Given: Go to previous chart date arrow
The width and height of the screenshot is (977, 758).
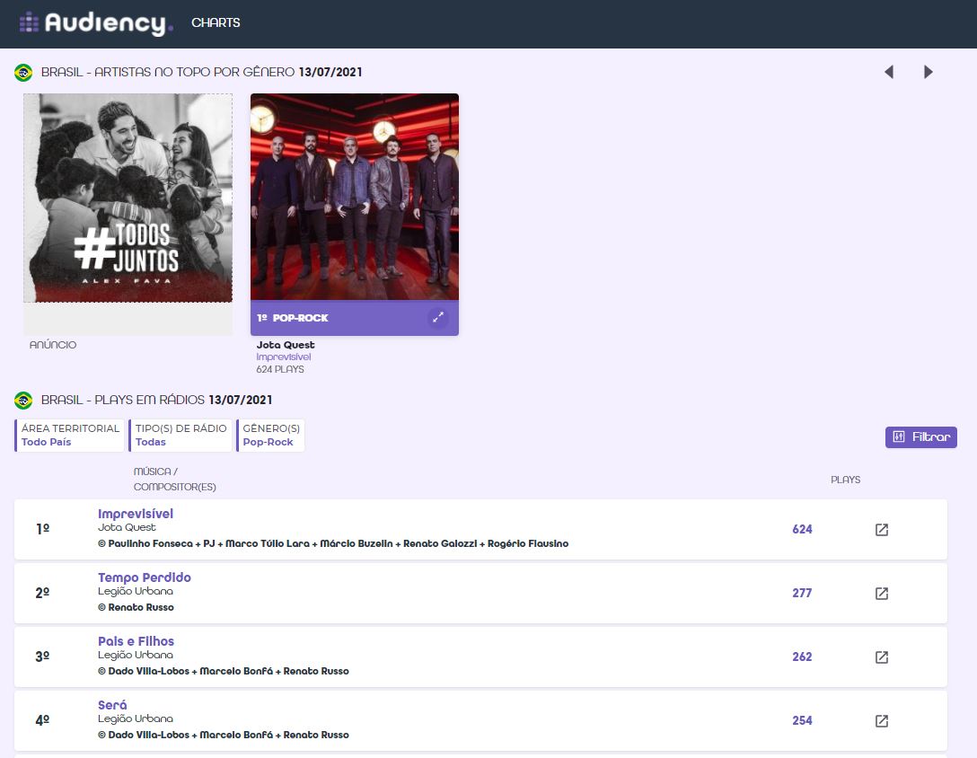Looking at the screenshot, I should click(x=889, y=73).
